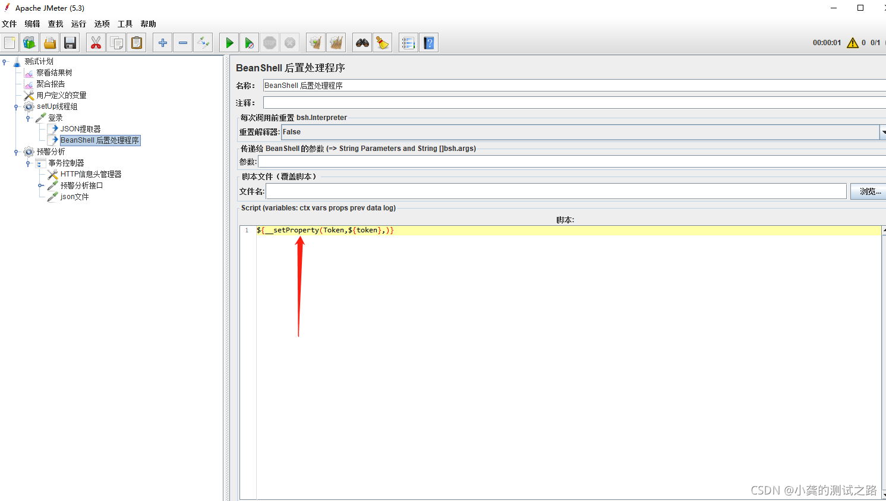886x501 pixels.
Task: Click the Stop test icon
Action: click(270, 43)
